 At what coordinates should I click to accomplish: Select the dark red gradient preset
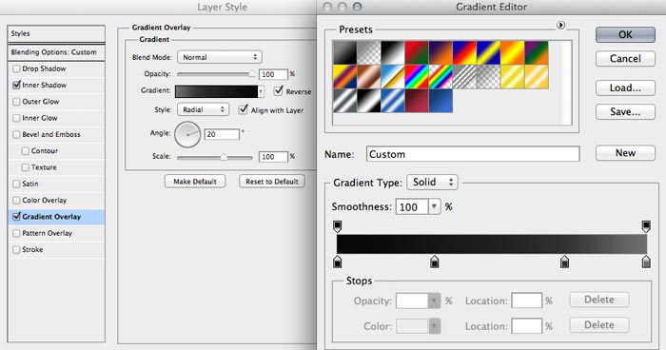(417, 101)
